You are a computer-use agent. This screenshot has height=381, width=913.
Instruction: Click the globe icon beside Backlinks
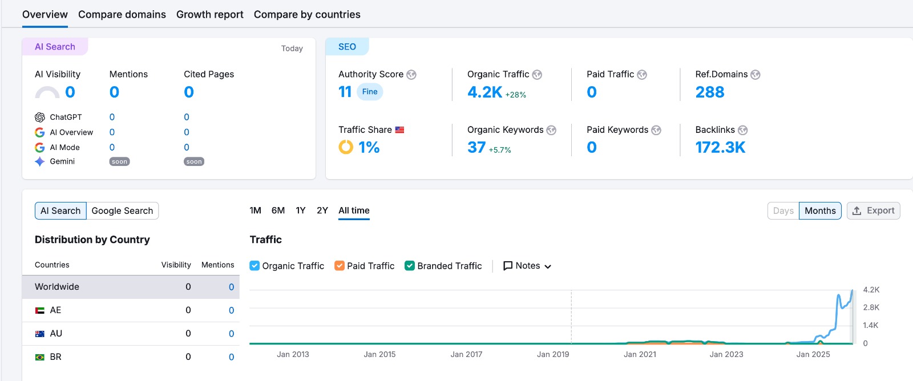(742, 130)
